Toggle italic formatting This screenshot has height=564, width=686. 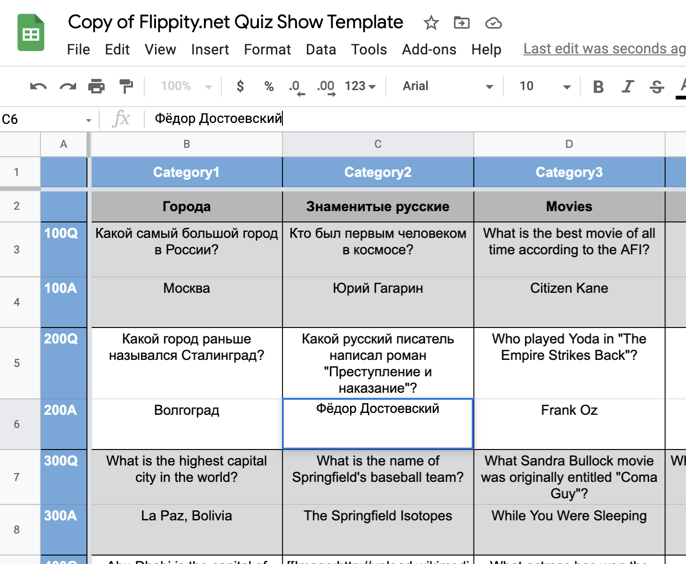point(627,86)
